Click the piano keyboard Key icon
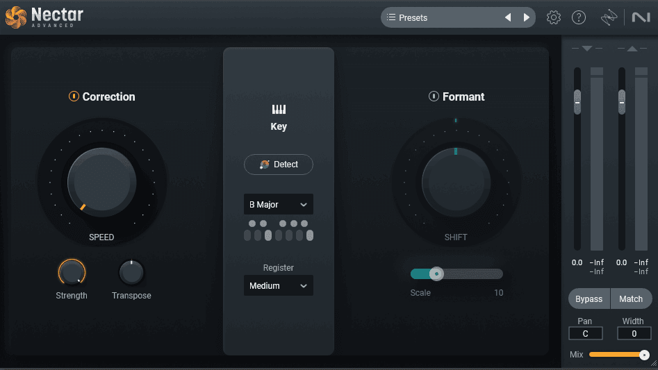Image resolution: width=658 pixels, height=370 pixels. pyautogui.click(x=279, y=110)
